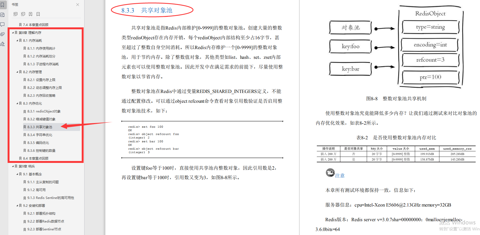The image size is (480, 235).
Task: Collapse the 第9章 哨兵 chapter arrow
Action: [x=13, y=166]
